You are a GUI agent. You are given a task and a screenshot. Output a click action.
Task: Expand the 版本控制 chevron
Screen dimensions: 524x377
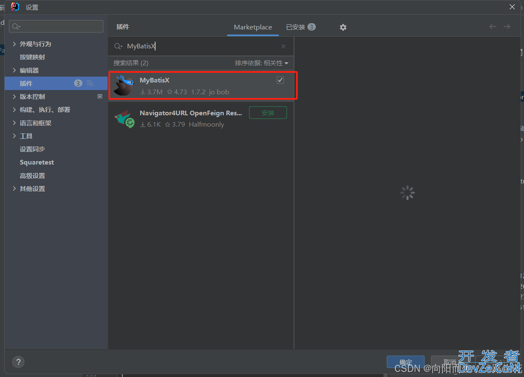[14, 96]
